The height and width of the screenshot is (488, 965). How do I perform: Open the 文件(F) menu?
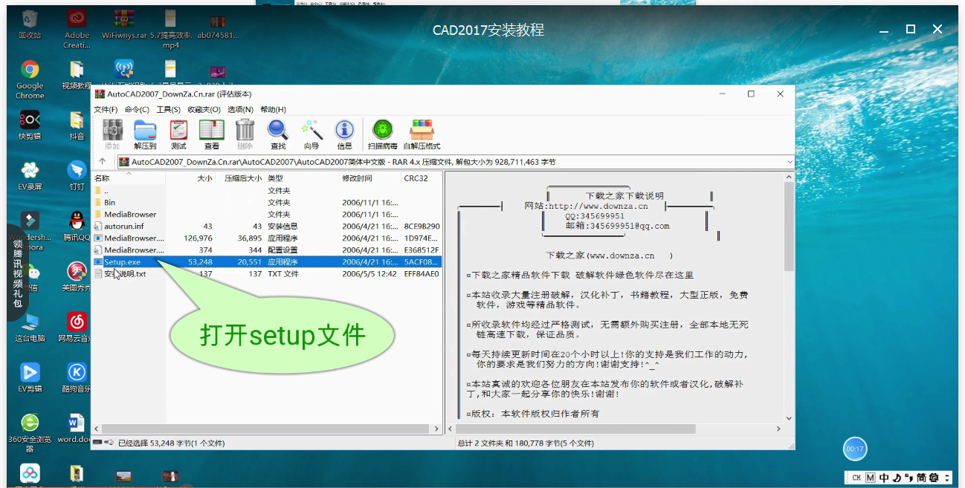tap(108, 109)
